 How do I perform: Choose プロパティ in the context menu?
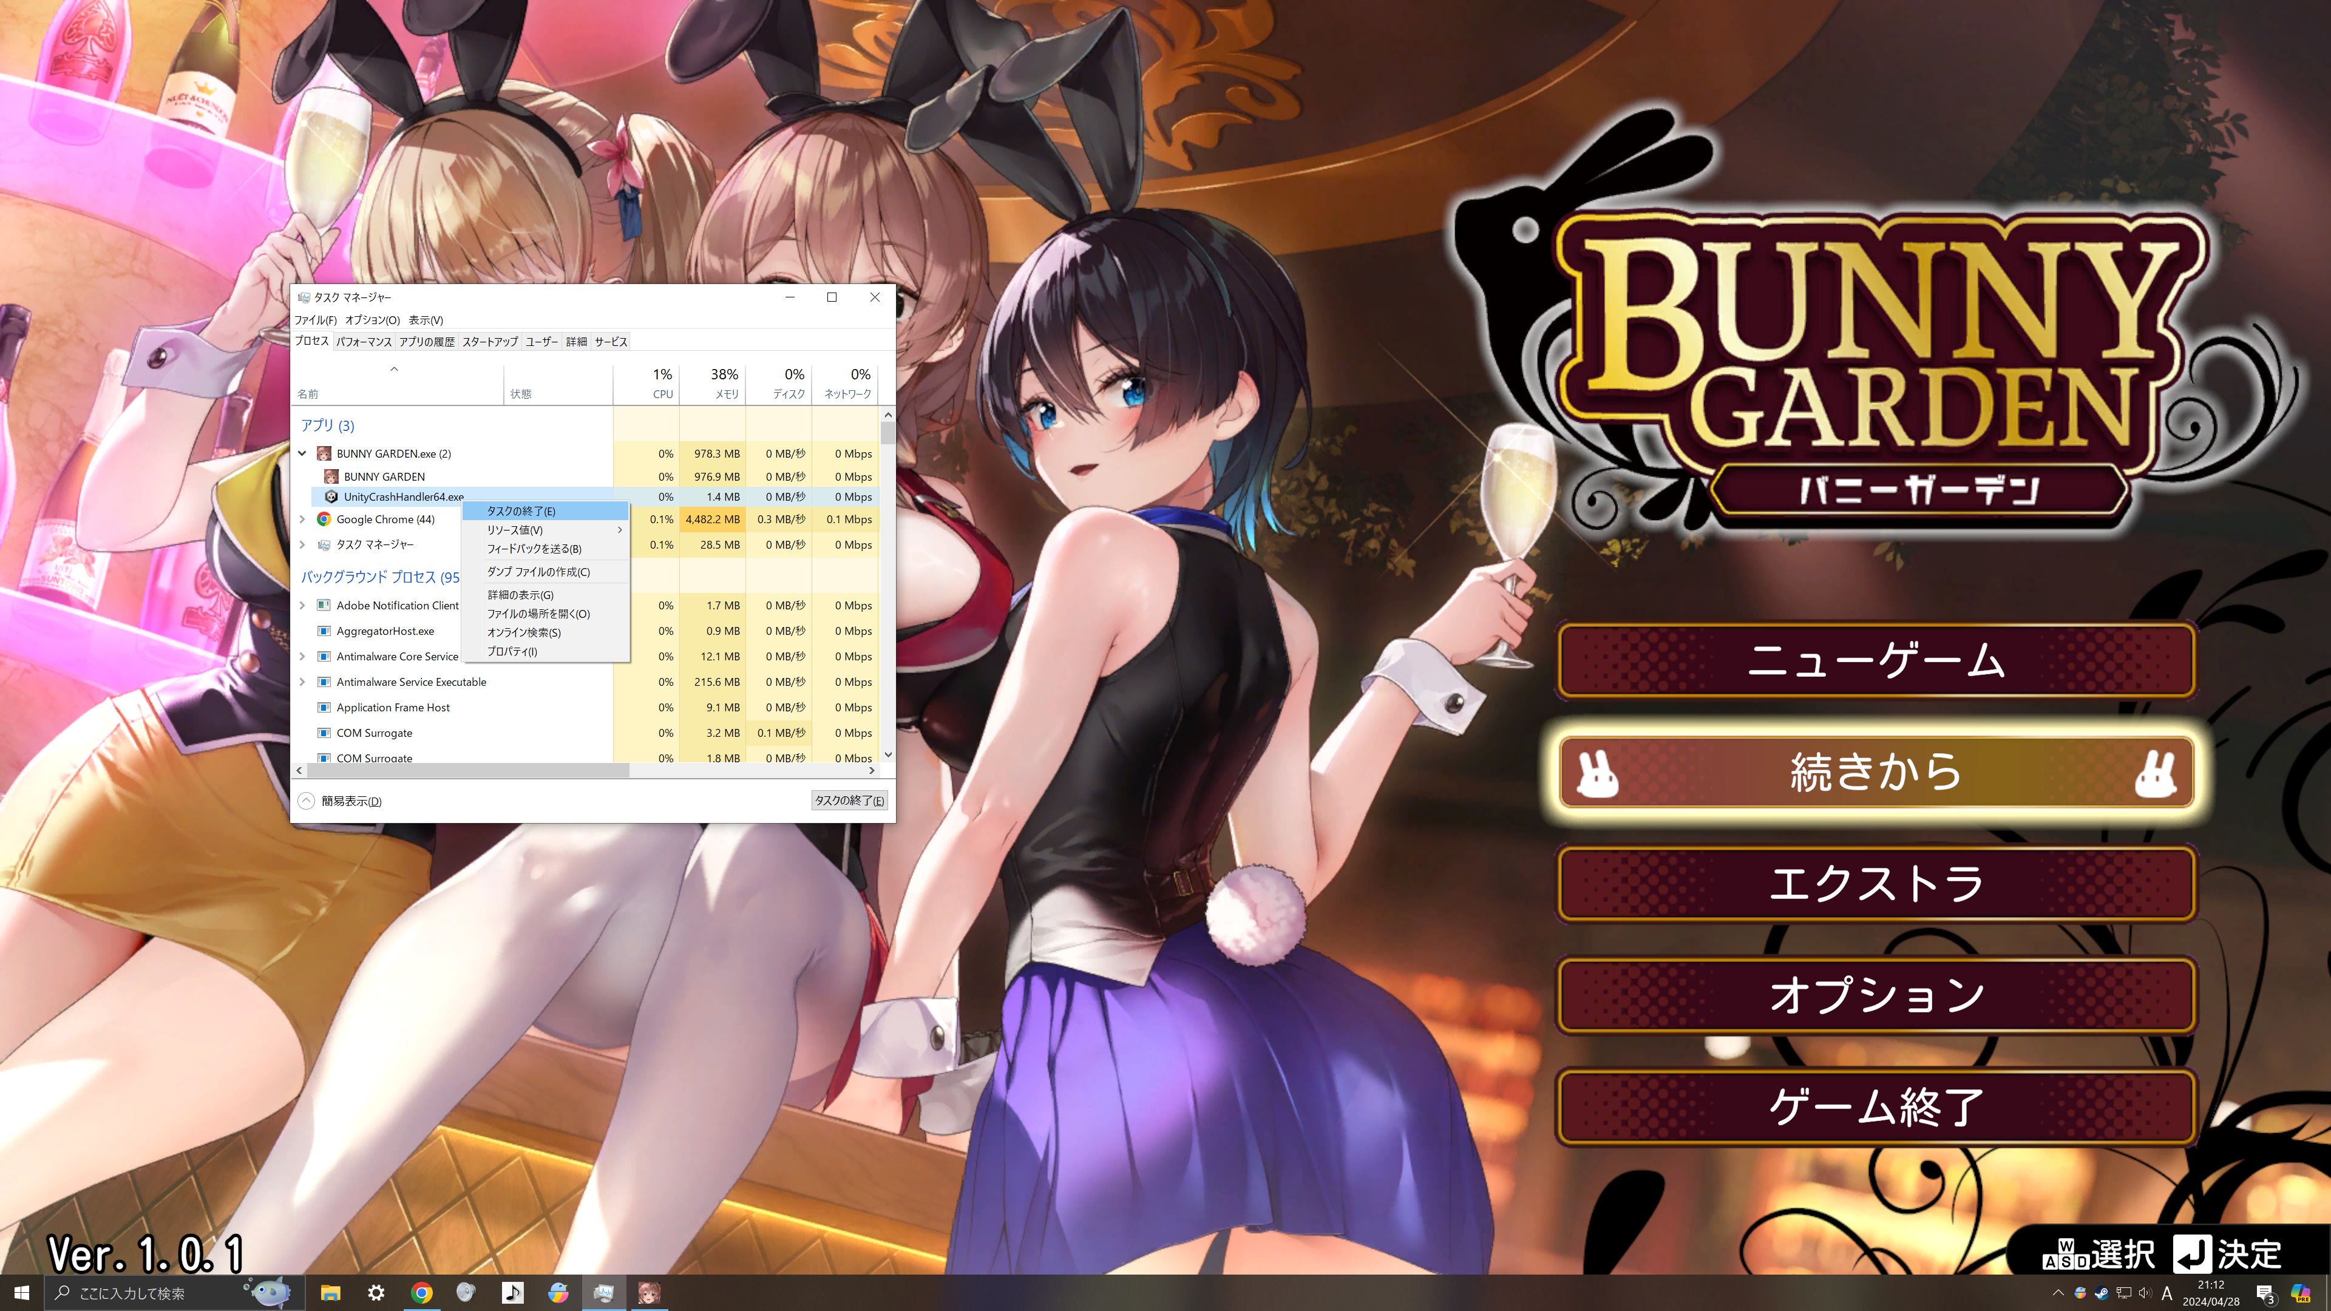(x=546, y=651)
